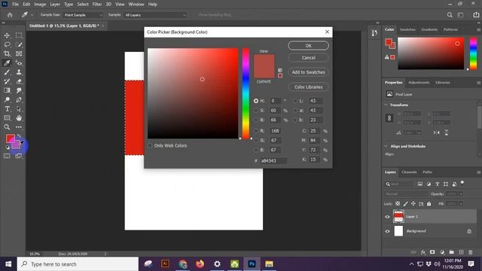Select the Dodge tool
The image size is (482, 271).
[x=7, y=99]
